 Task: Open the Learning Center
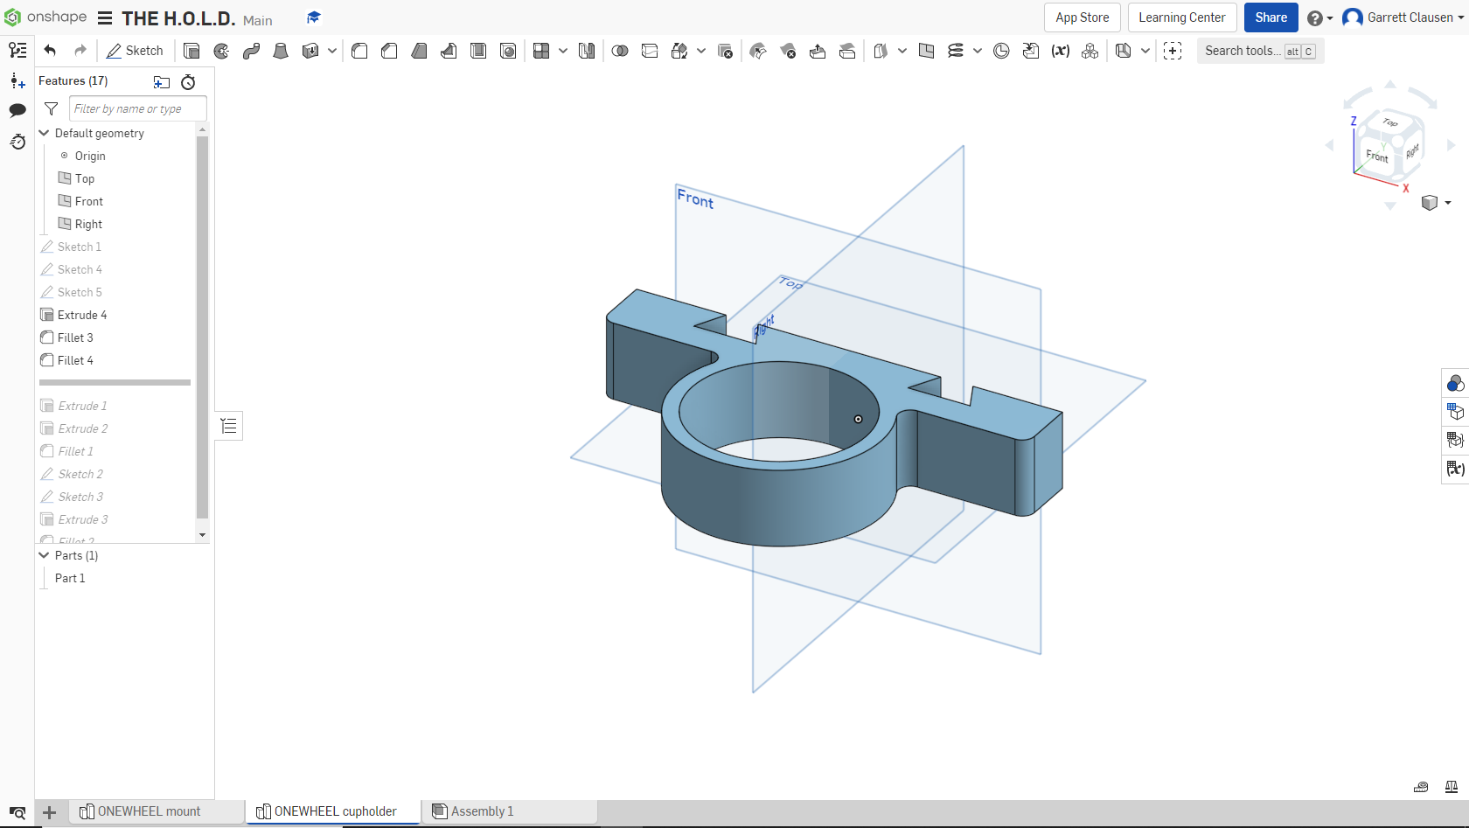[1181, 17]
